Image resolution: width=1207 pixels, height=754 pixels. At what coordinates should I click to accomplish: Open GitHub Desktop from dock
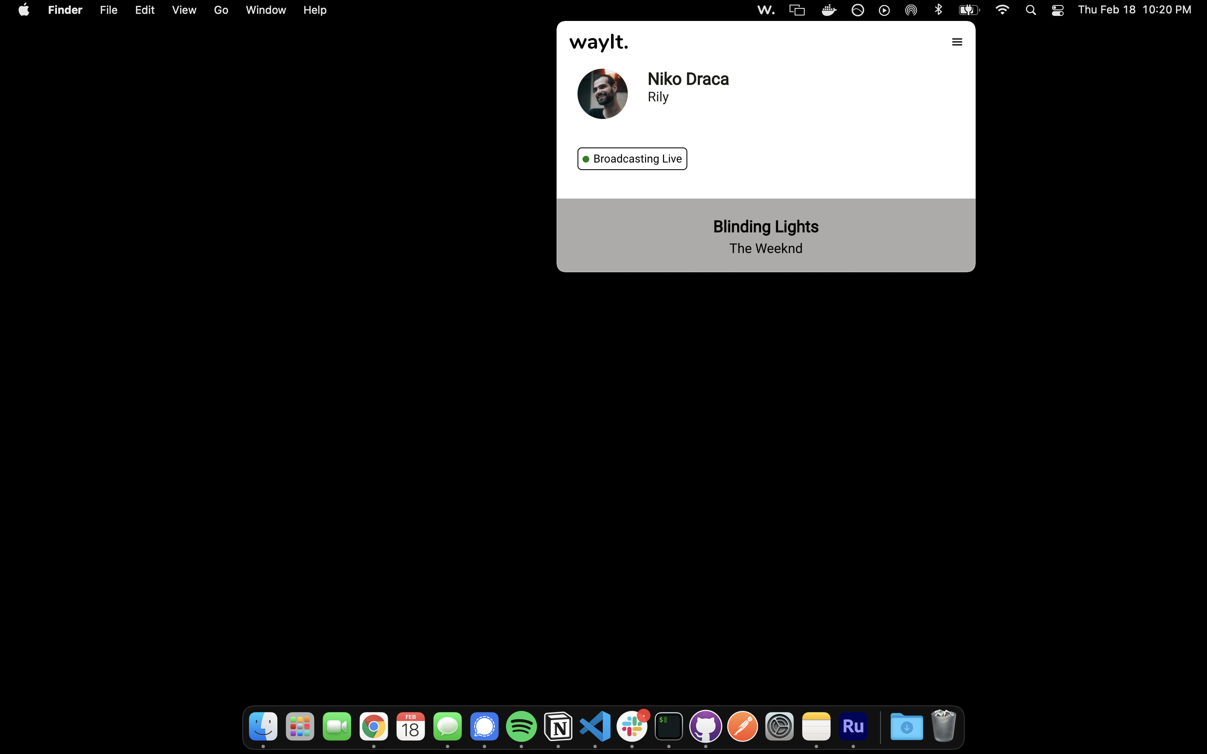coord(705,727)
